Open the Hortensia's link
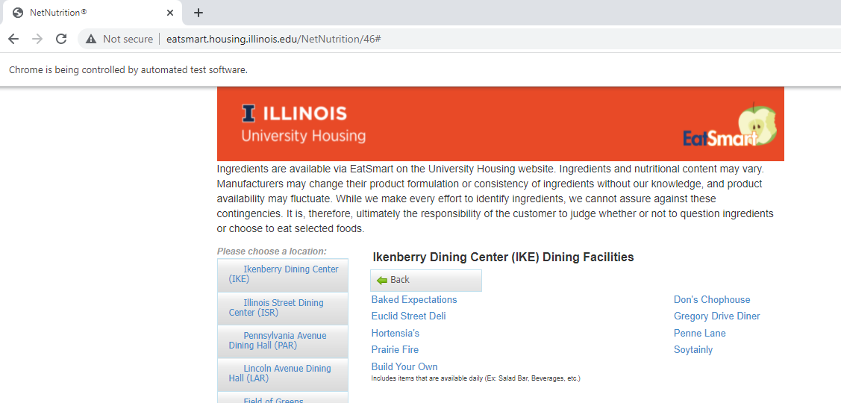 [396, 334]
